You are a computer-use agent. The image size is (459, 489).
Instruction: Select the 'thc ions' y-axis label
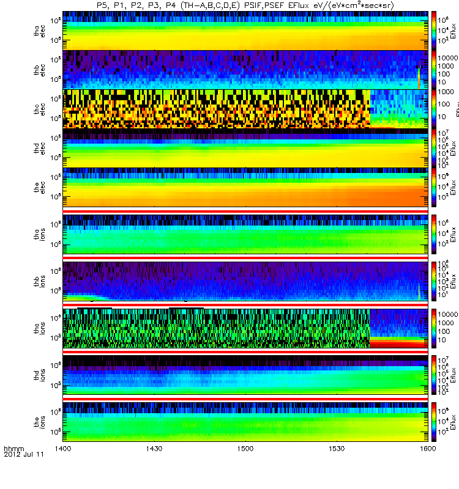[39, 328]
